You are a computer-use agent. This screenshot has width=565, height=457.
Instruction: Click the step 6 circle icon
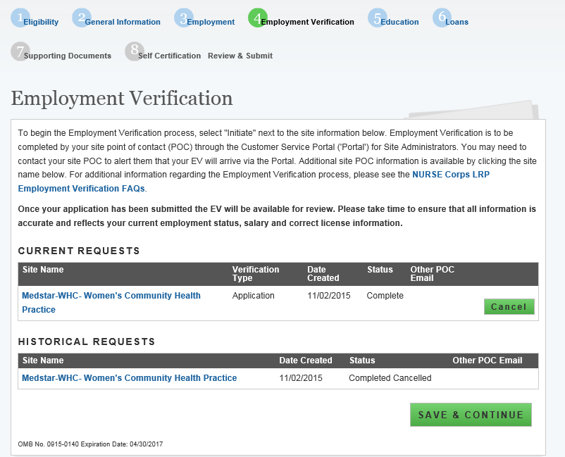(x=442, y=18)
